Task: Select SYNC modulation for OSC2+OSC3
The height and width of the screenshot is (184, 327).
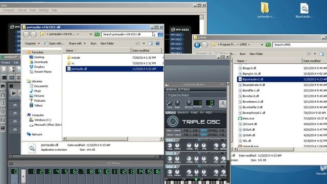Action: pyautogui.click(x=213, y=135)
